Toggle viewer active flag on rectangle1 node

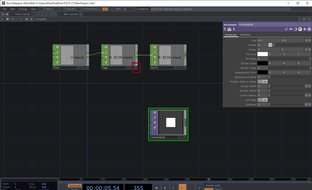click(155, 112)
